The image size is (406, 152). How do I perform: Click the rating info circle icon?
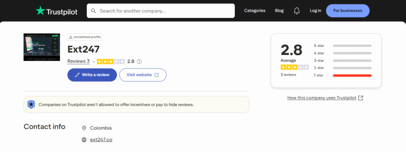(139, 62)
